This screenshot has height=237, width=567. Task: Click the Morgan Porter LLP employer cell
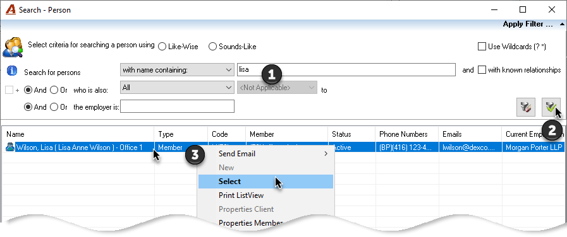[x=533, y=147]
